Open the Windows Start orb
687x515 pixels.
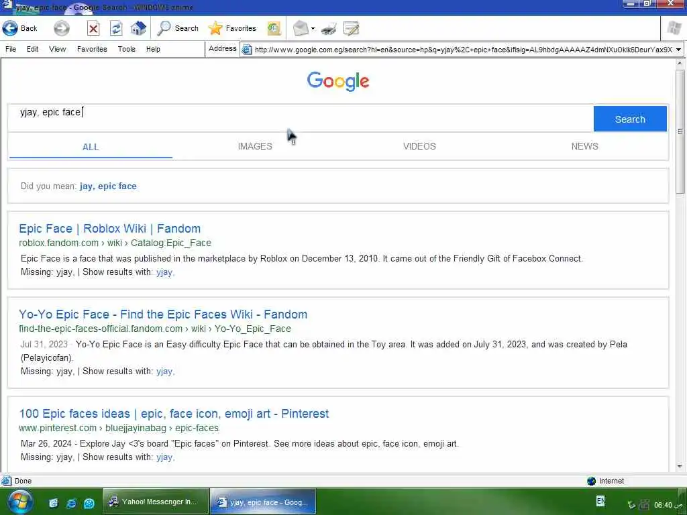click(20, 502)
